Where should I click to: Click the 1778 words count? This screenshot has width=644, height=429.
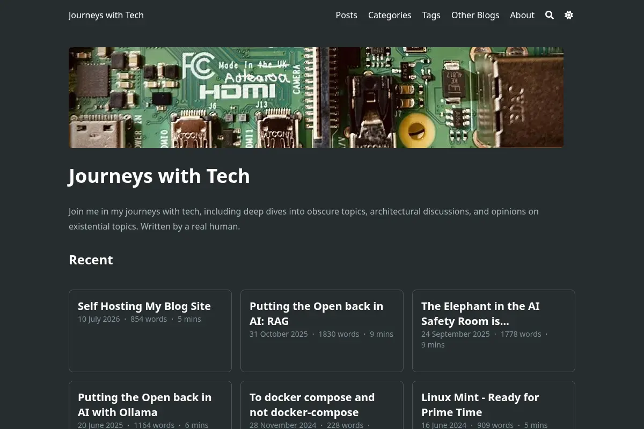pyautogui.click(x=521, y=334)
